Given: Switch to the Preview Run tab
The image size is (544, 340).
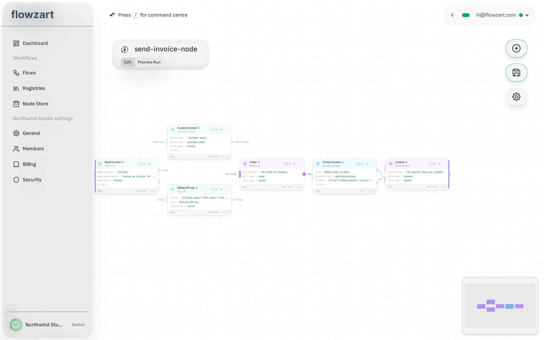Looking at the screenshot, I should (149, 62).
